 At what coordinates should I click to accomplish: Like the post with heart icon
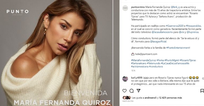pyautogui.click(x=125, y=91)
